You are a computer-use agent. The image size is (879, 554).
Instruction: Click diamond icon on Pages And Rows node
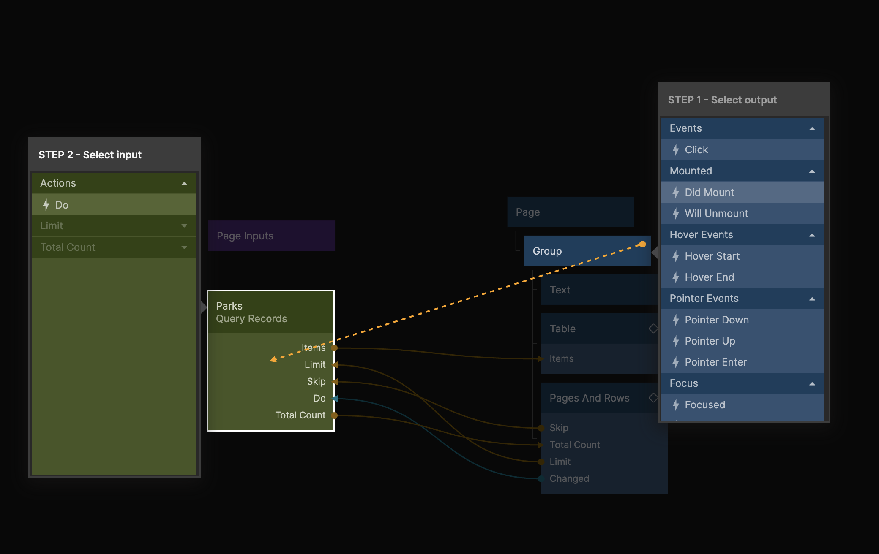coord(653,397)
